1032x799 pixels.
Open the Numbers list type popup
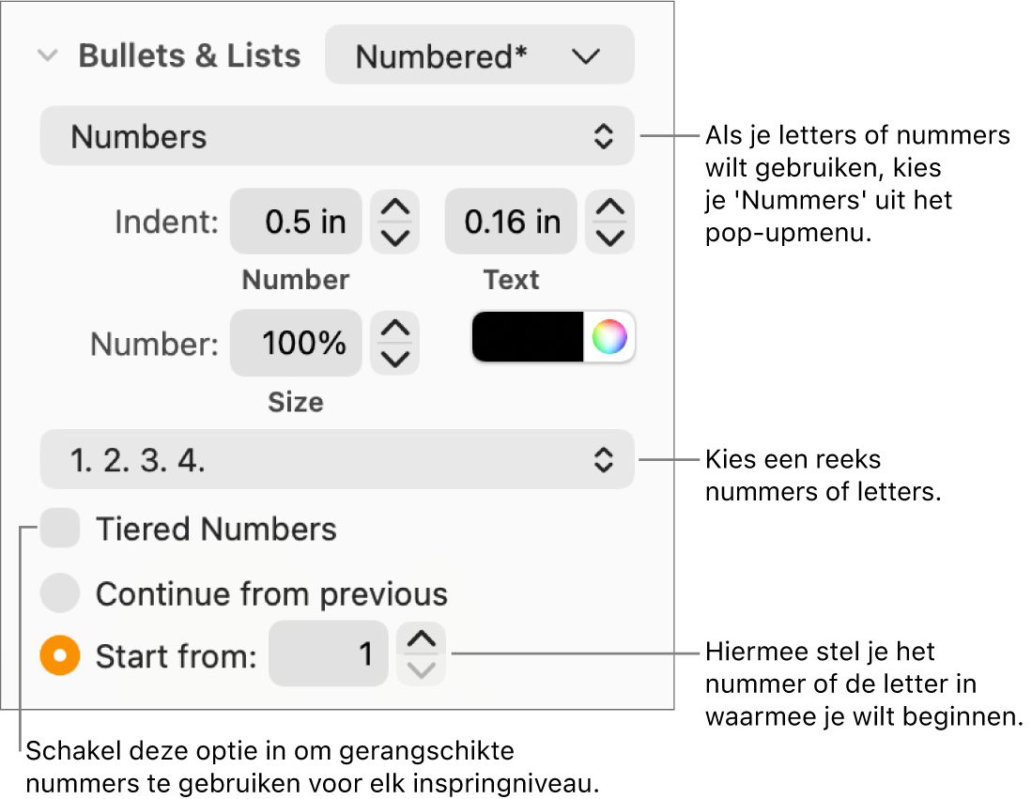[x=337, y=137]
